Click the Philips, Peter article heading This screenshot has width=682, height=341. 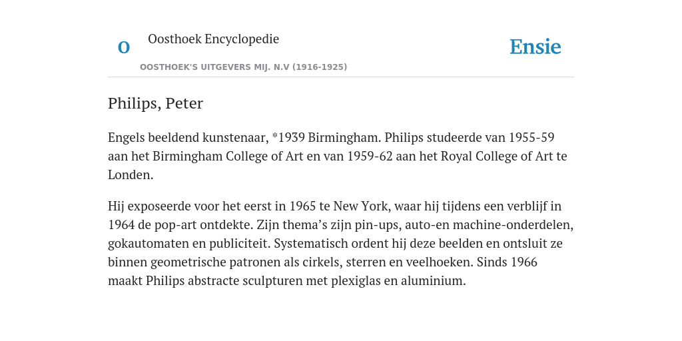[x=155, y=103]
